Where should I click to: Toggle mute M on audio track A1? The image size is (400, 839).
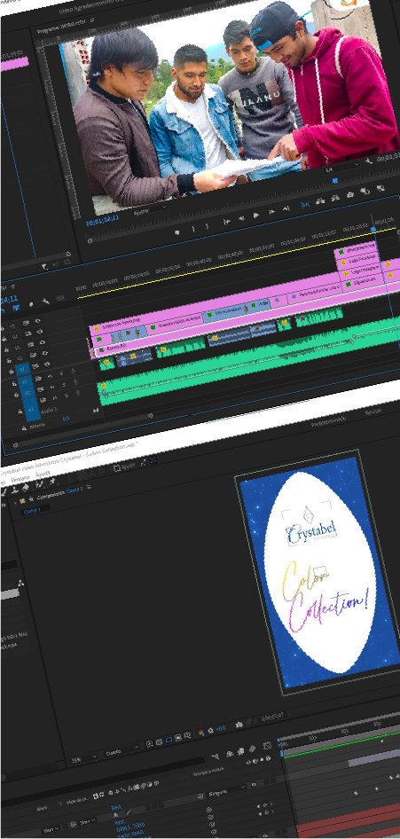point(51,377)
